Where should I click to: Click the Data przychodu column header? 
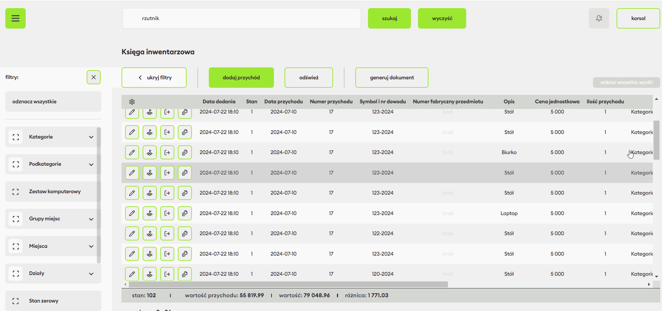pyautogui.click(x=283, y=102)
